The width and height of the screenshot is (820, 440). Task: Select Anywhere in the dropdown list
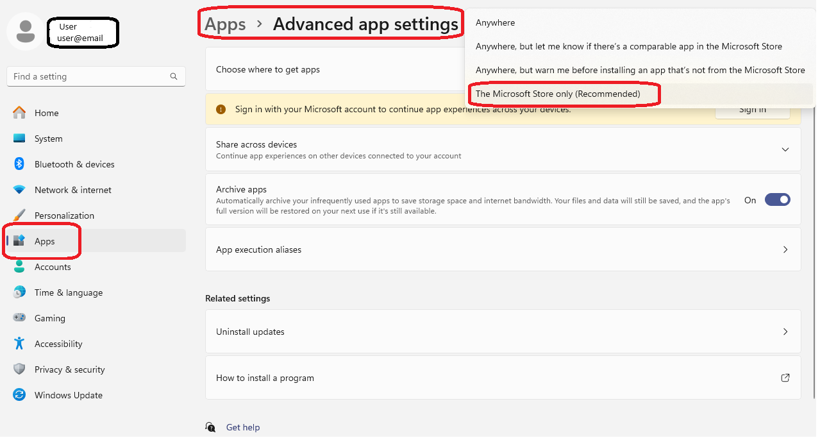pyautogui.click(x=639, y=22)
